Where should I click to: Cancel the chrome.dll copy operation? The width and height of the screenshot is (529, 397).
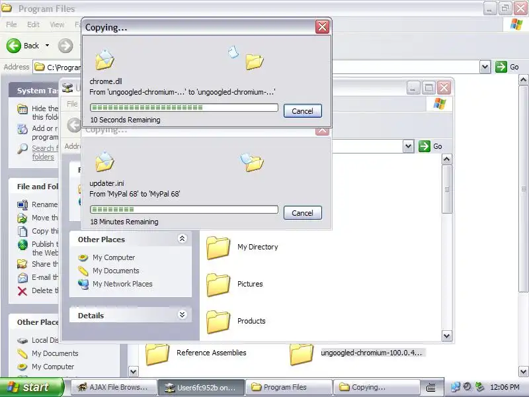tap(303, 111)
